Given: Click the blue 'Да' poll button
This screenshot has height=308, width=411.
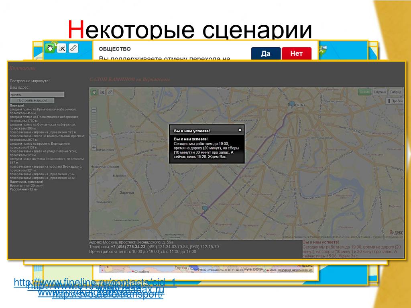Looking at the screenshot, I should [x=266, y=53].
